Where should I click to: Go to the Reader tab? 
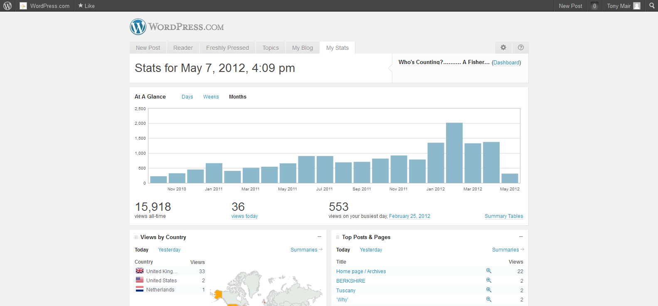[x=183, y=48]
